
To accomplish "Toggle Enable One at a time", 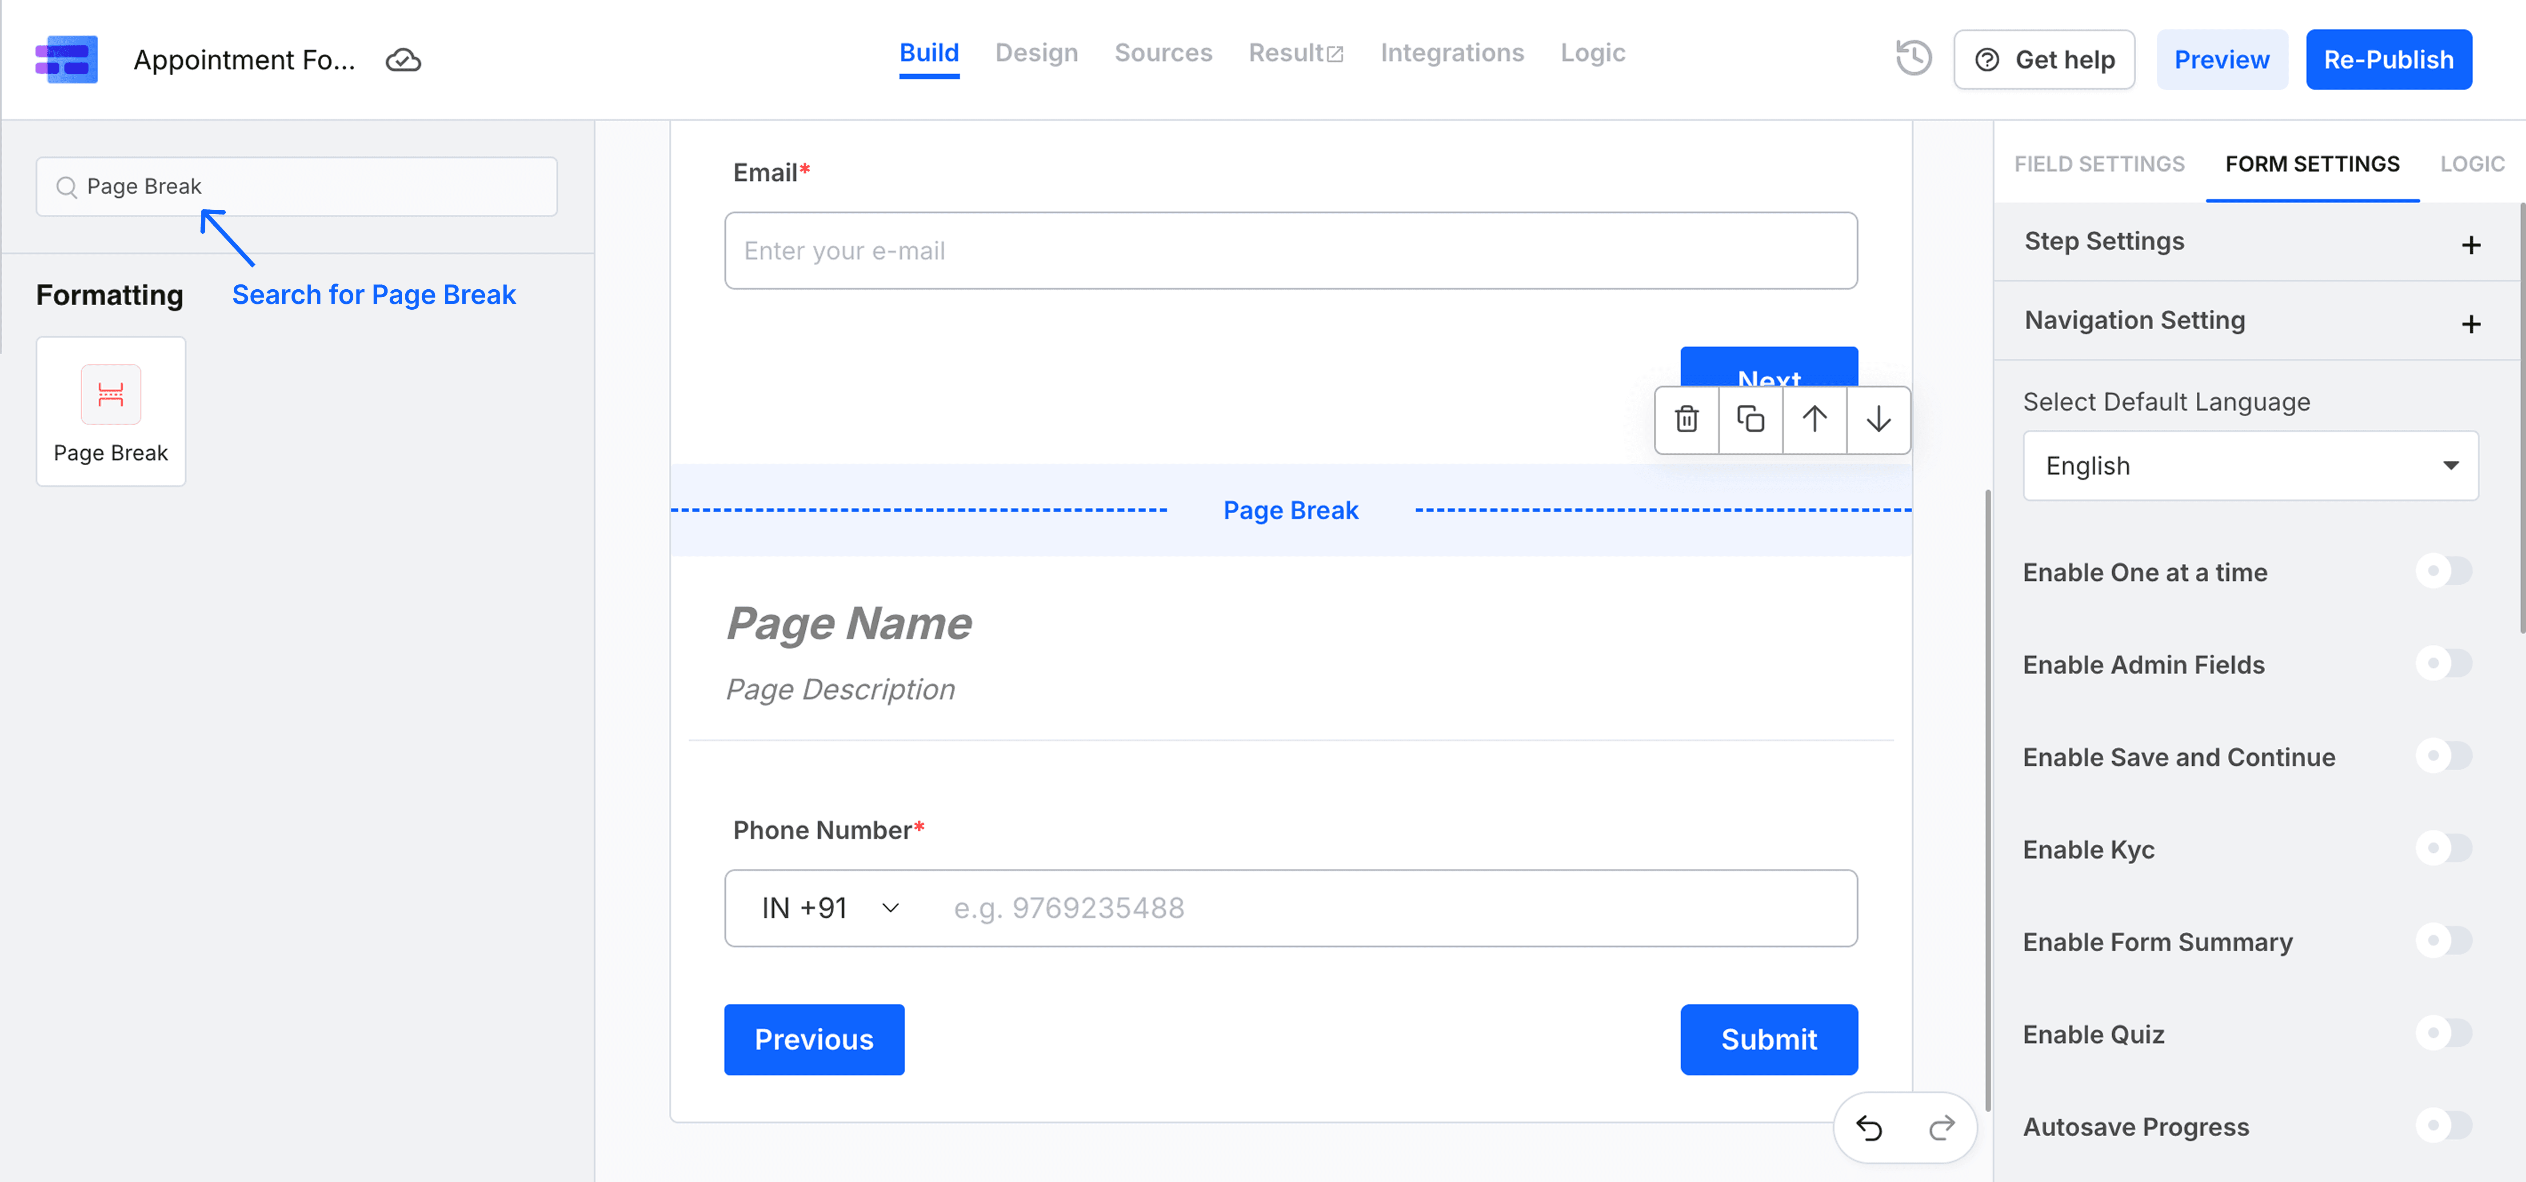I will (x=2444, y=571).
